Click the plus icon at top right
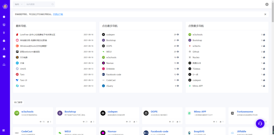The height and width of the screenshot is (135, 274). coord(267,4)
